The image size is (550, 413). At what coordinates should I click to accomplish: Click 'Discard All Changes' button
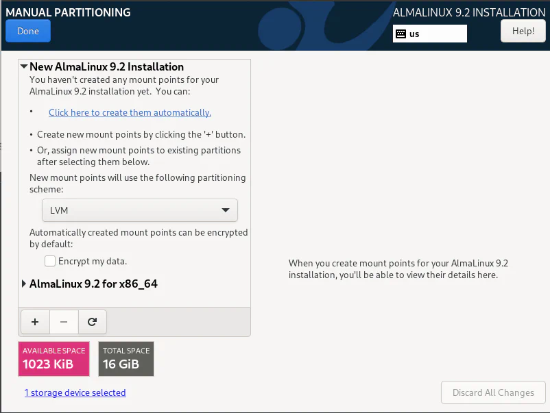[493, 392]
